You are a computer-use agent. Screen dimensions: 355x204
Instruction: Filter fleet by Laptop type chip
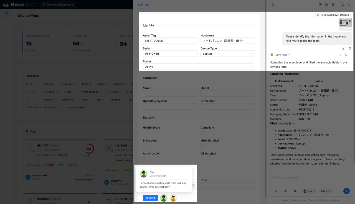pyautogui.click(x=50, y=84)
